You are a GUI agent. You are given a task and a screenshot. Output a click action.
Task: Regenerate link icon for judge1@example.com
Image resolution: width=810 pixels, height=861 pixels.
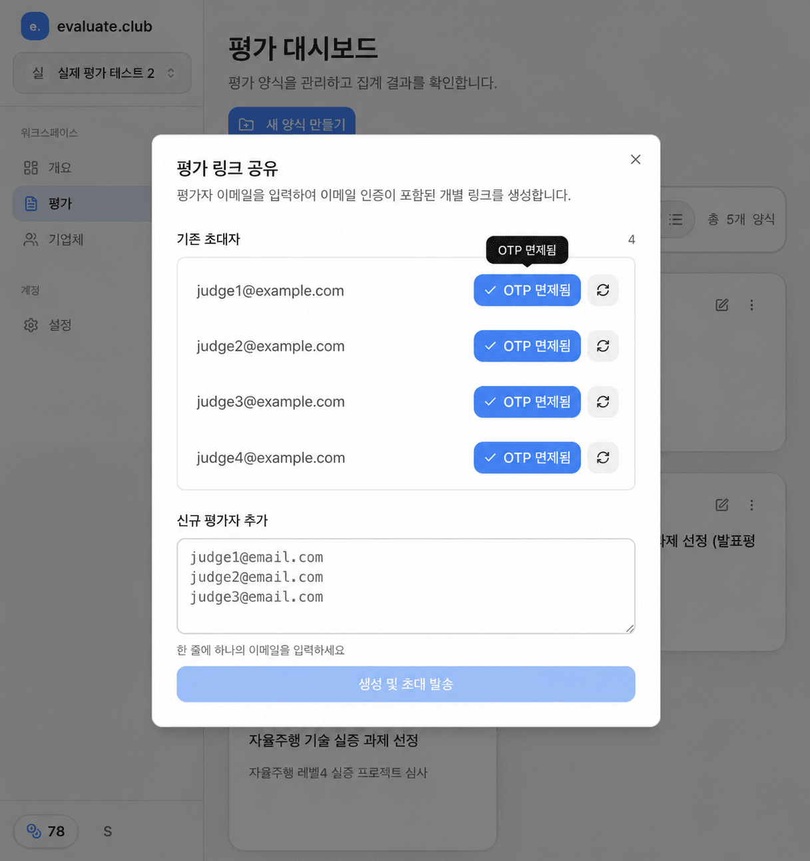(603, 290)
